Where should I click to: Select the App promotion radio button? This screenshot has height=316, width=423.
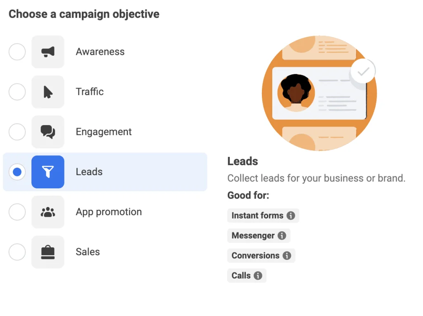[x=17, y=212]
